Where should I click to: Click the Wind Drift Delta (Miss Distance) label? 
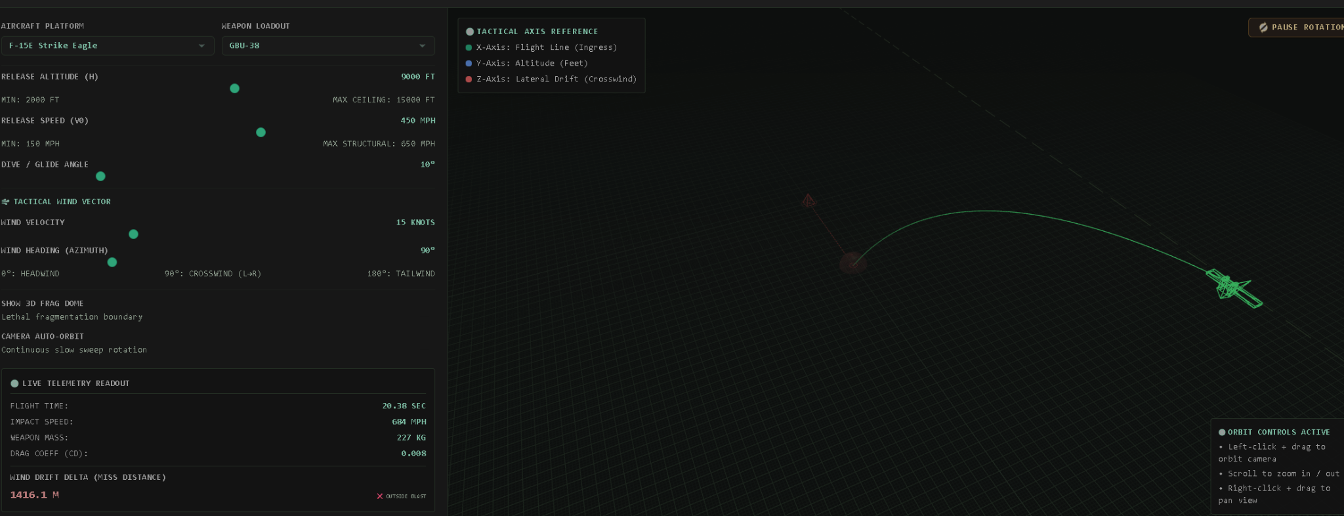[x=88, y=477]
